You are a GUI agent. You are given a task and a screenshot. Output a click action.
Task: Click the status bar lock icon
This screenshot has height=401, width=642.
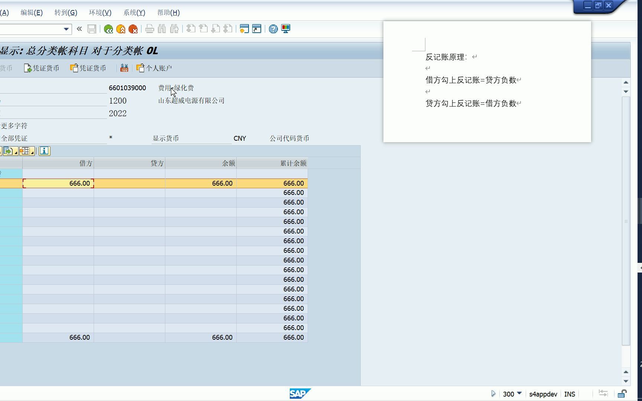[622, 394]
